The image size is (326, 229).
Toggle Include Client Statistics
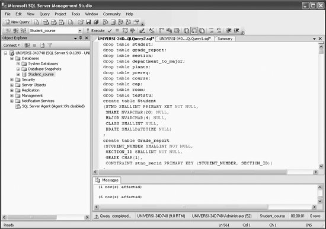[x=169, y=31]
